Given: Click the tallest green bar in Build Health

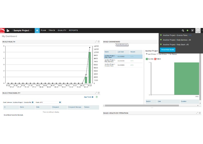Looking at the screenshot, I should coord(90,68).
